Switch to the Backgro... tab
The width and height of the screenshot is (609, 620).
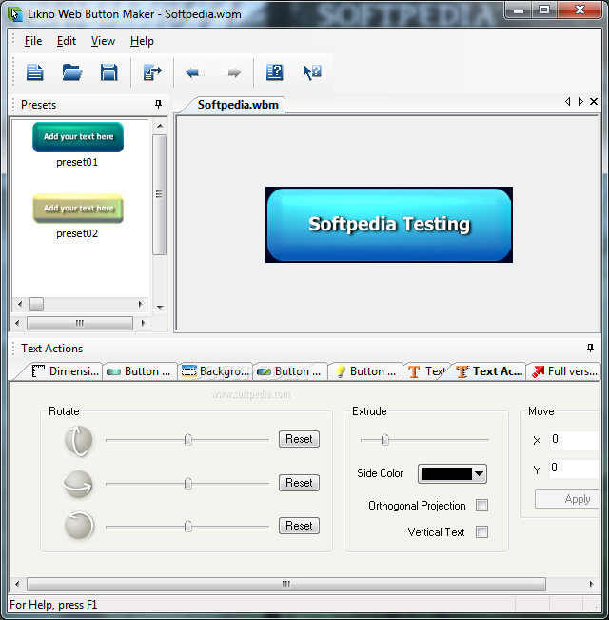tap(215, 371)
